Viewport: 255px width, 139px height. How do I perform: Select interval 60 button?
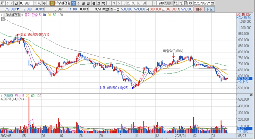[138, 3]
